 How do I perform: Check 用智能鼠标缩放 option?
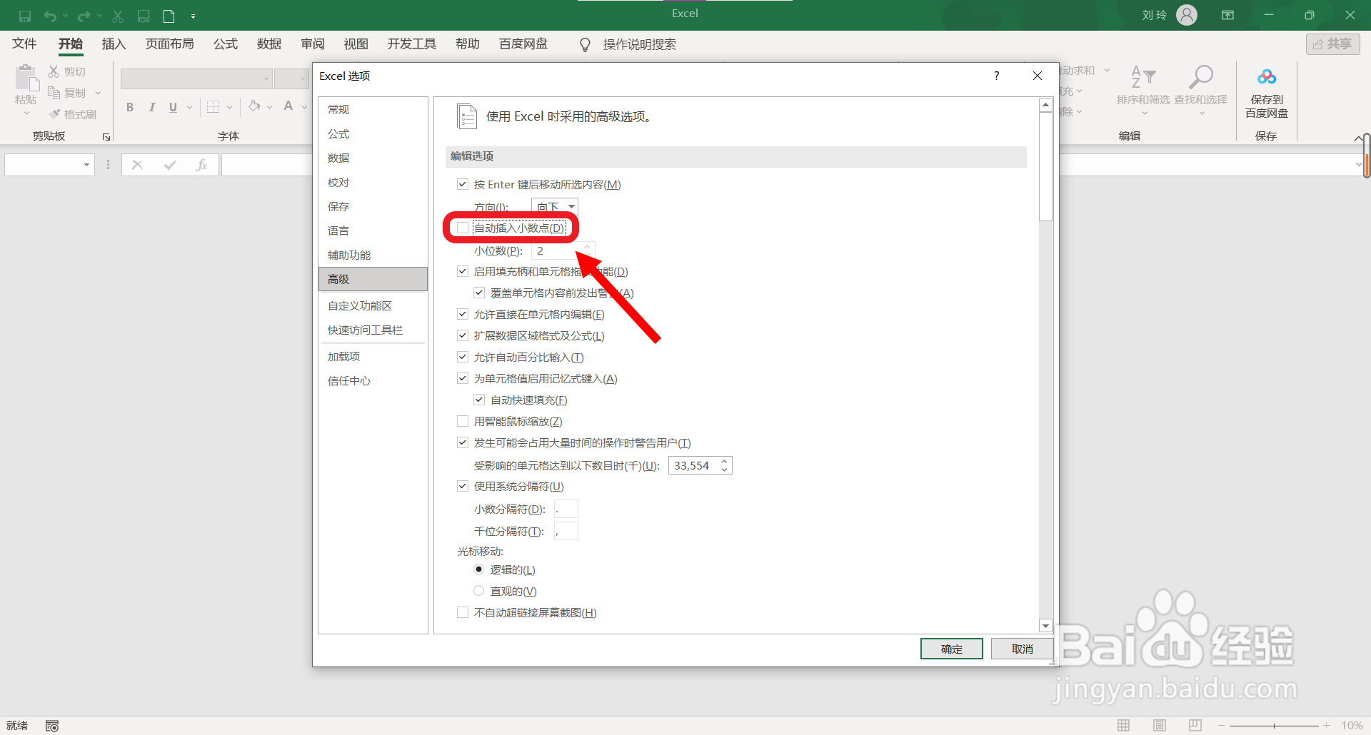(463, 421)
